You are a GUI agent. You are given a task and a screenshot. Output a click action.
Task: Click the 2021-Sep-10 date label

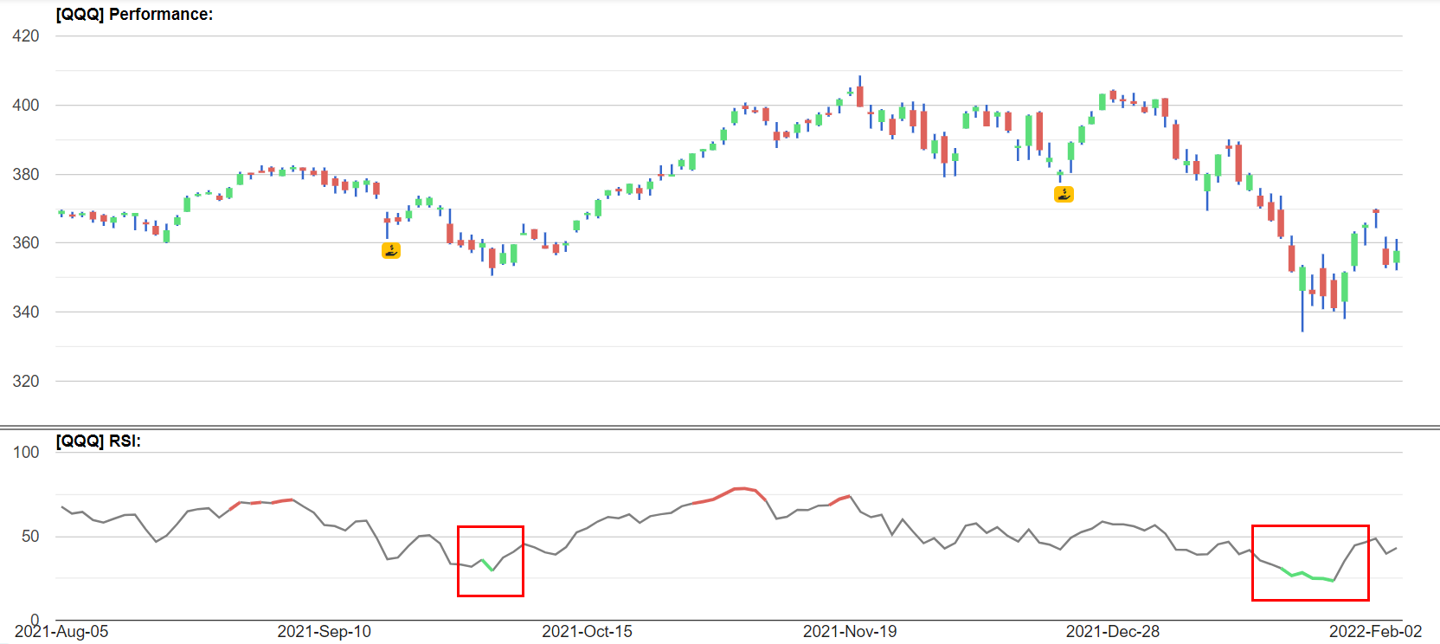pos(324,631)
